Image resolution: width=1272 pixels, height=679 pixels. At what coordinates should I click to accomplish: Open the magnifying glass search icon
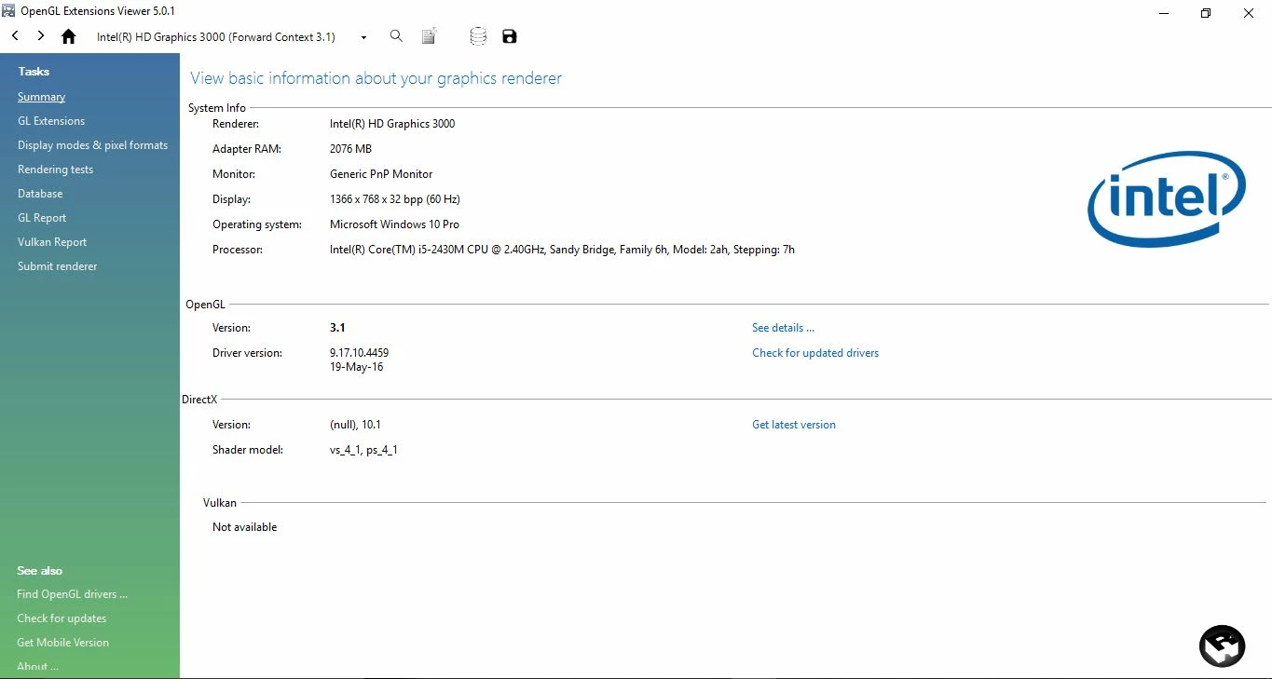[396, 36]
